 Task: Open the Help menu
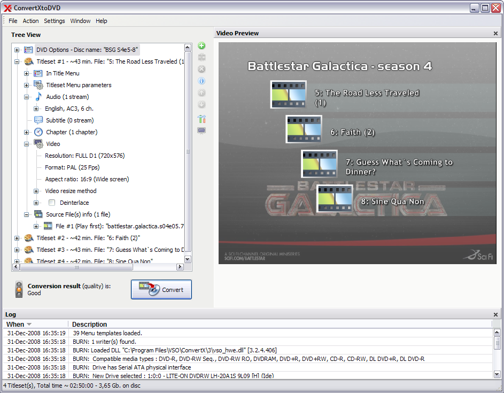click(101, 21)
